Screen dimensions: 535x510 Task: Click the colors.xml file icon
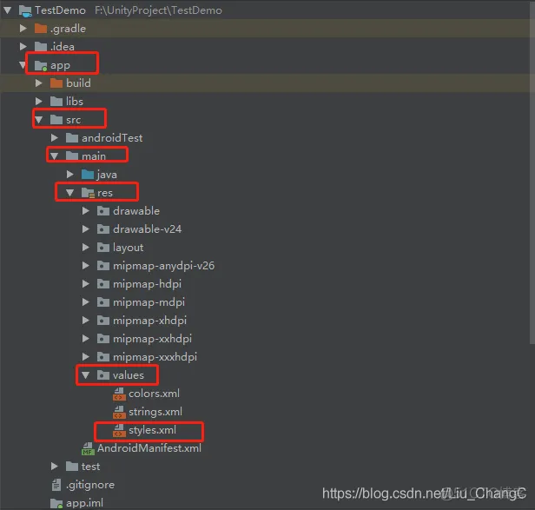point(119,394)
